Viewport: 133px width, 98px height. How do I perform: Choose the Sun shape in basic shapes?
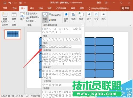[73, 61]
